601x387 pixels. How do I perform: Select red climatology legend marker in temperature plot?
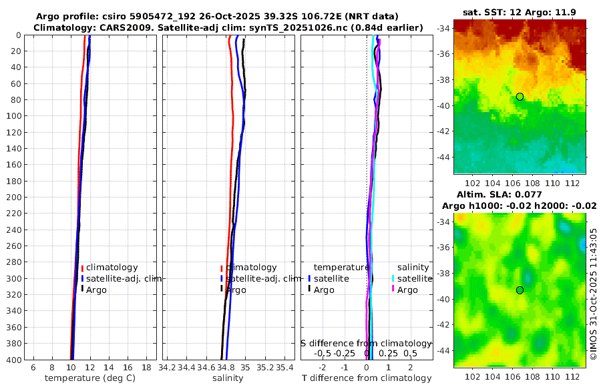coord(82,268)
